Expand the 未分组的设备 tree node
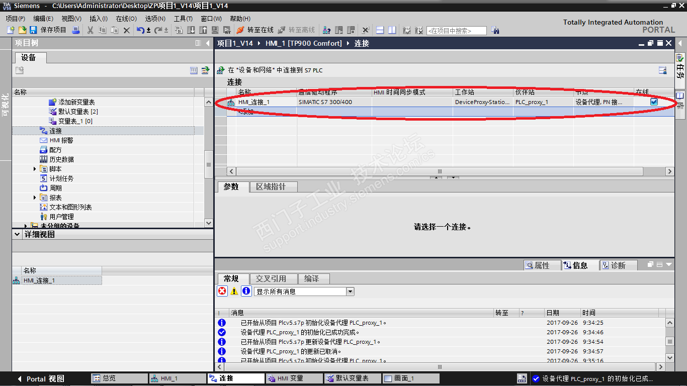 coord(26,226)
